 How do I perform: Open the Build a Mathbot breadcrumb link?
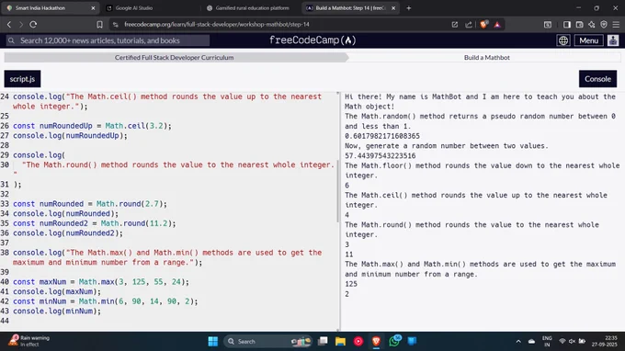(x=487, y=57)
